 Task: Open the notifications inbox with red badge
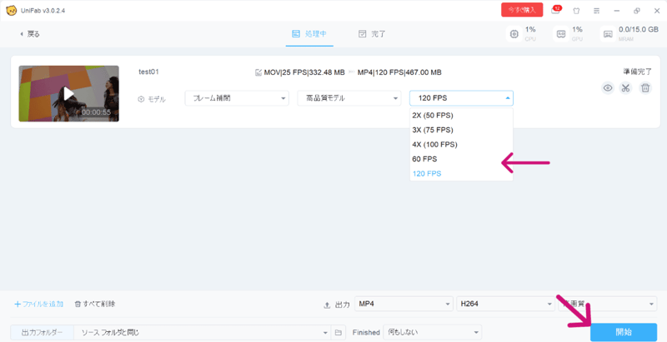pos(556,11)
